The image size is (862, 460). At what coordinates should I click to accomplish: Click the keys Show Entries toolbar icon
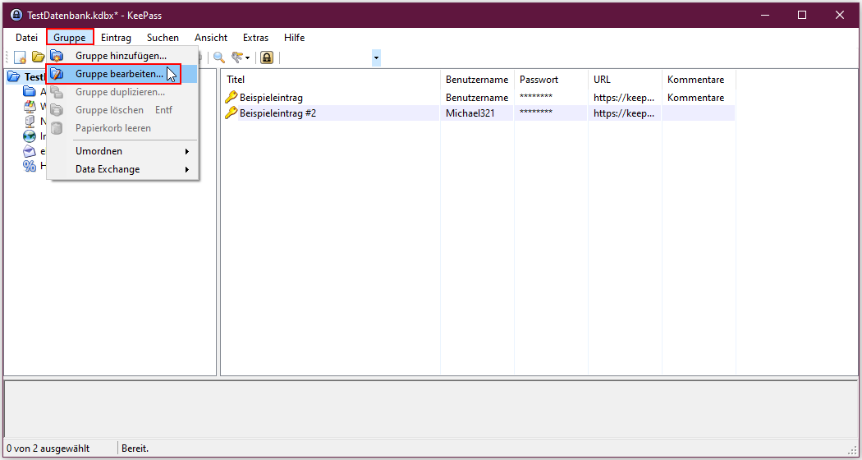(x=237, y=57)
